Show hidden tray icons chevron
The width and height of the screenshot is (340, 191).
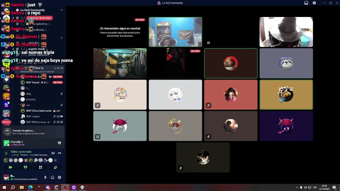[297, 188]
